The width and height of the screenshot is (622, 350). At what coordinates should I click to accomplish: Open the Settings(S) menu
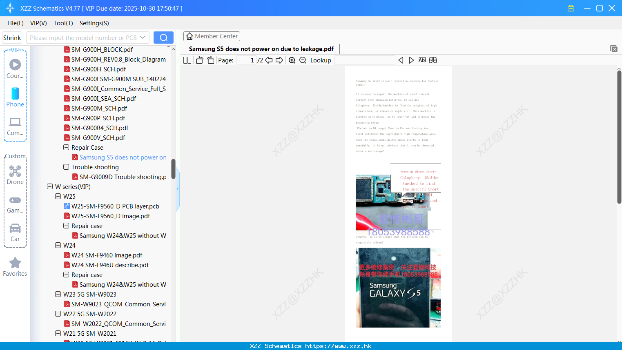click(x=94, y=23)
